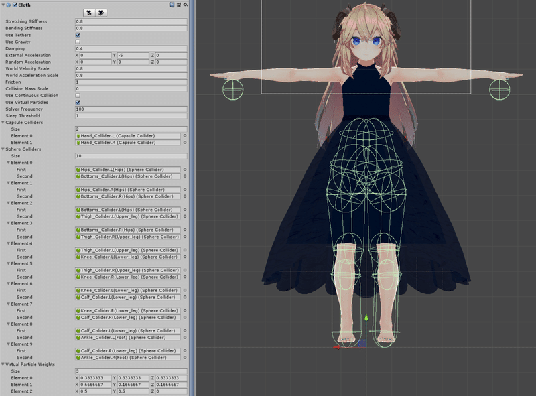This screenshot has height=396, width=536.
Task: Open object picker for Sphere Element 4 First
Action: pyautogui.click(x=185, y=250)
